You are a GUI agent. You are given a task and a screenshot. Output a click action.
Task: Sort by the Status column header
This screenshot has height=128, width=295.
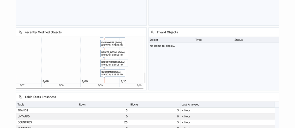click(256, 40)
